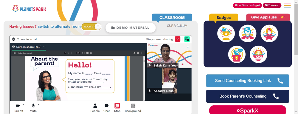Switch to the CLASSROOM tab
This screenshot has height=114, width=298.
(172, 17)
